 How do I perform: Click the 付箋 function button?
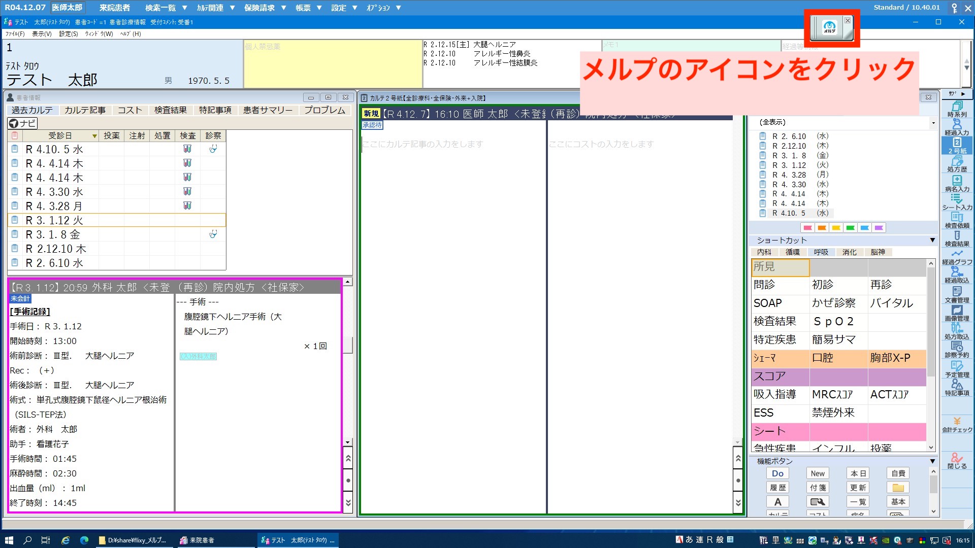pos(818,488)
